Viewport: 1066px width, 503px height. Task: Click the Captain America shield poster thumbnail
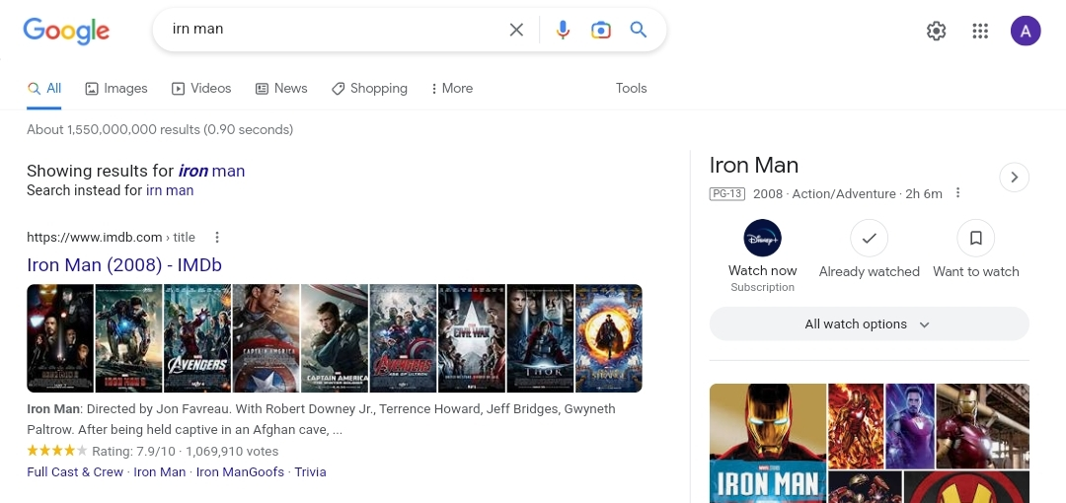coord(266,338)
